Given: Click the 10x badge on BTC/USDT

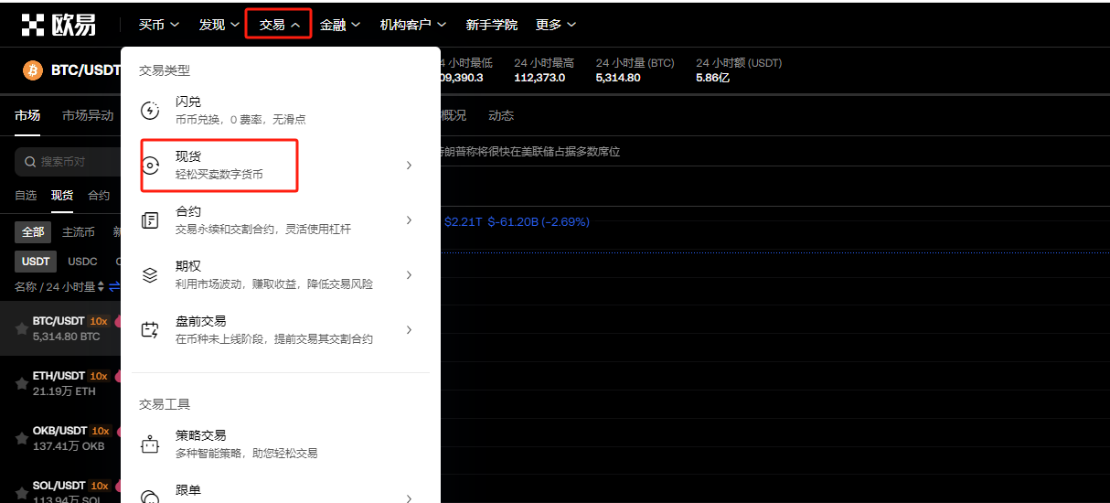Looking at the screenshot, I should point(99,321).
